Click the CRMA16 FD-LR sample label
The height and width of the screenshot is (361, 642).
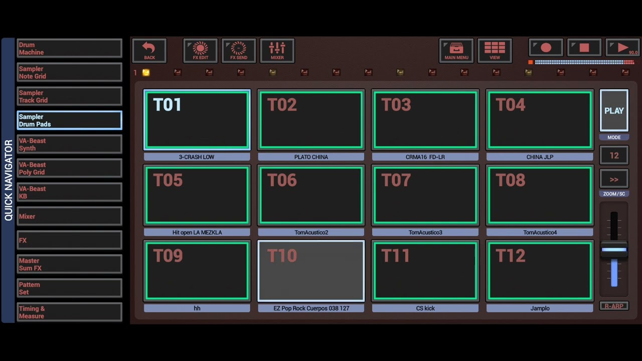coord(425,157)
